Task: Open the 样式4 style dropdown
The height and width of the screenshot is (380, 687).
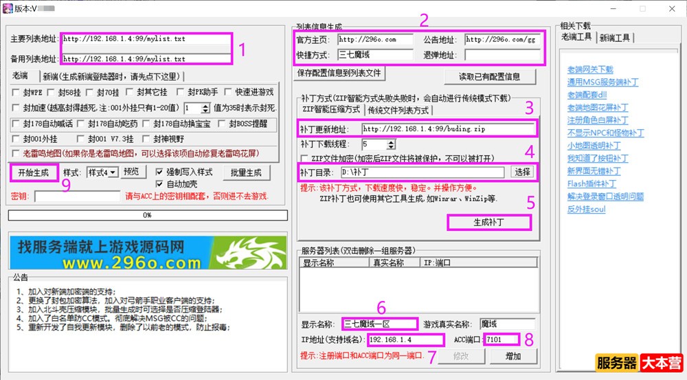Action: [x=113, y=172]
